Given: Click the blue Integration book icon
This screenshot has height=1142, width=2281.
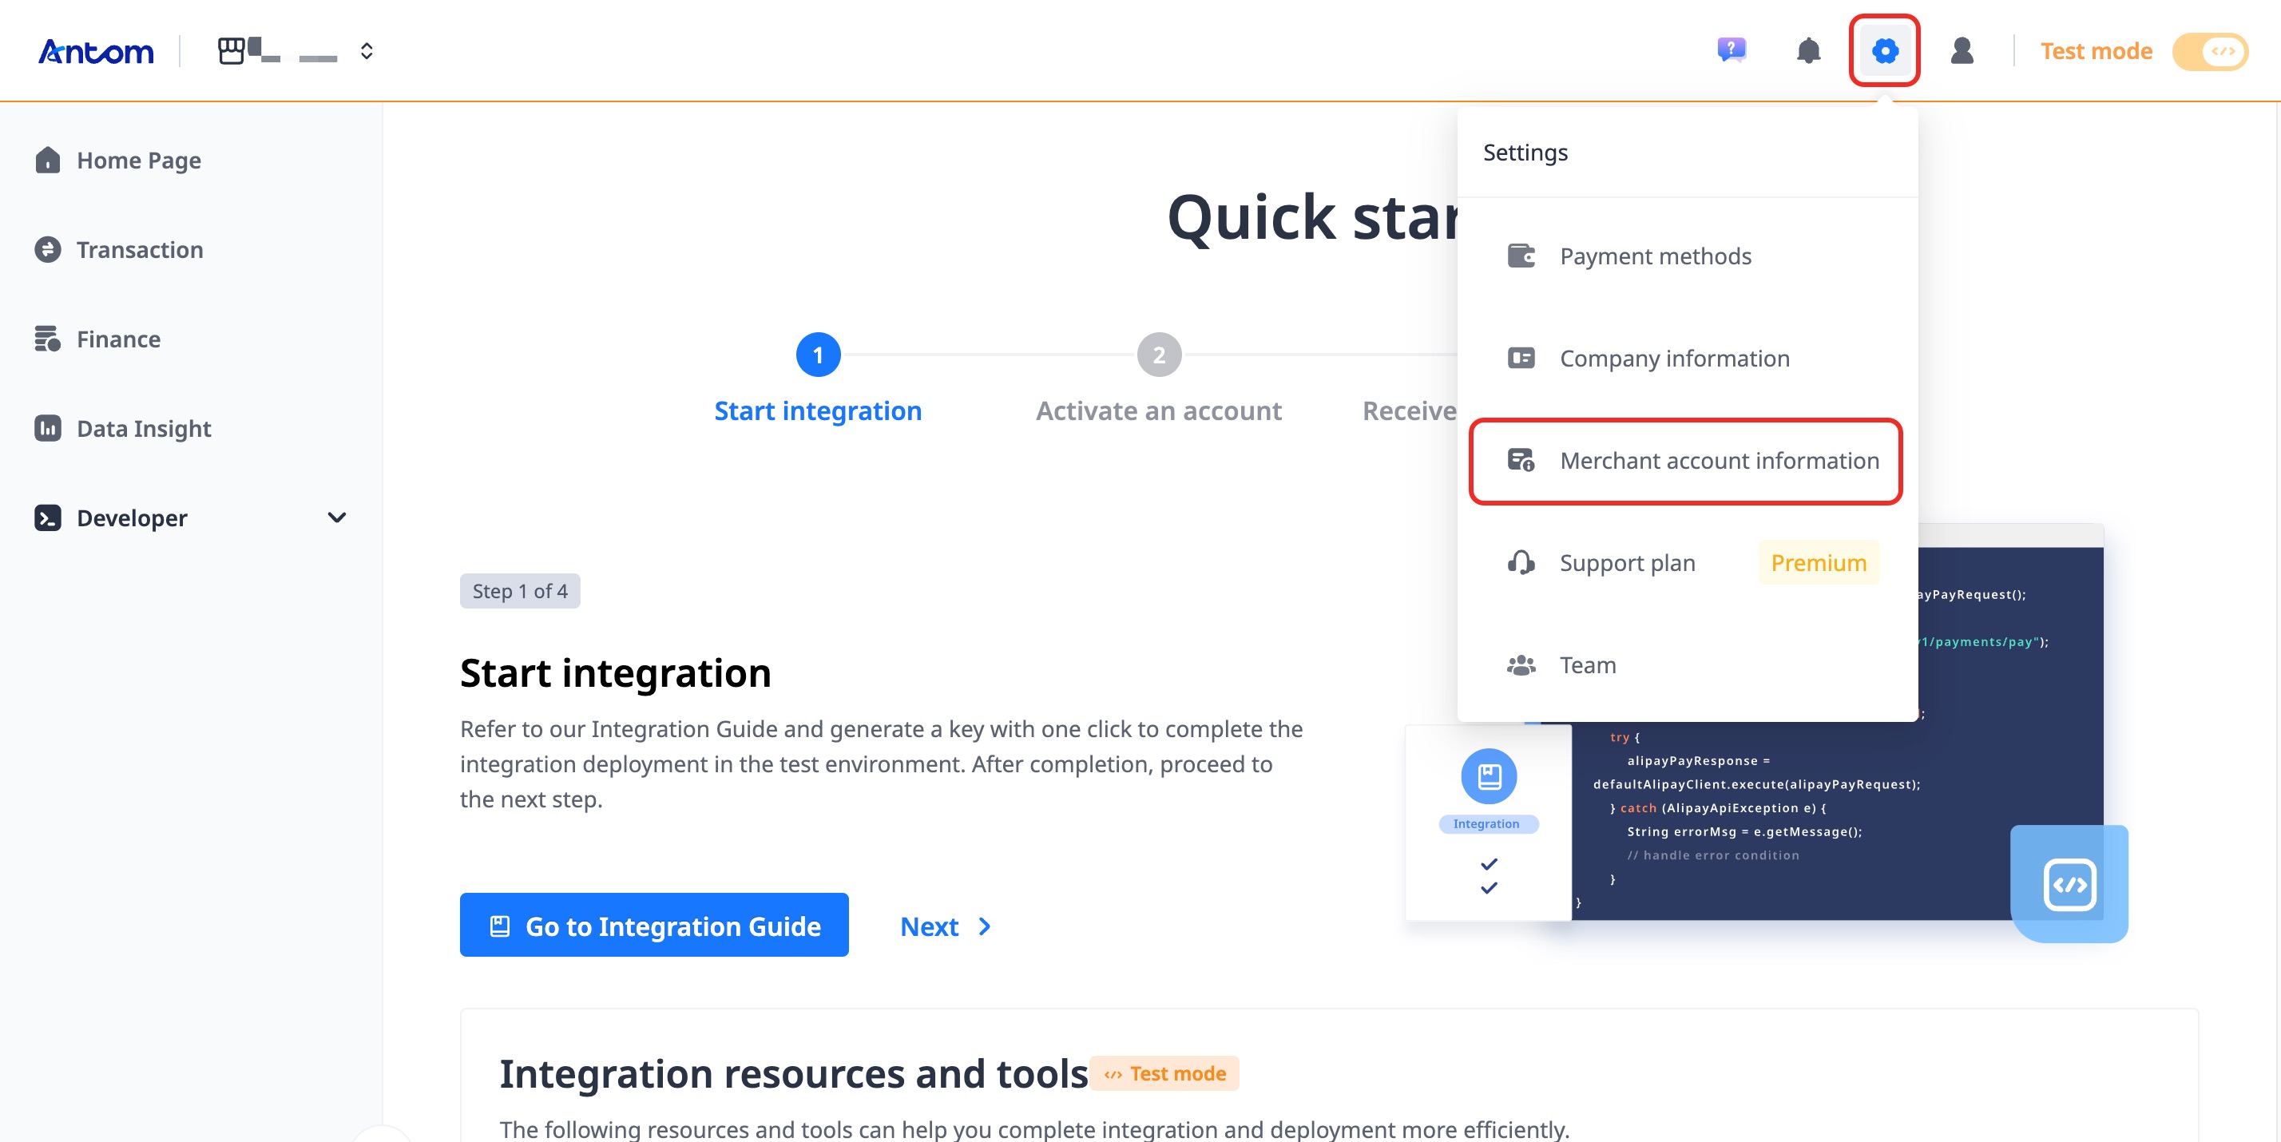Looking at the screenshot, I should pyautogui.click(x=1489, y=776).
